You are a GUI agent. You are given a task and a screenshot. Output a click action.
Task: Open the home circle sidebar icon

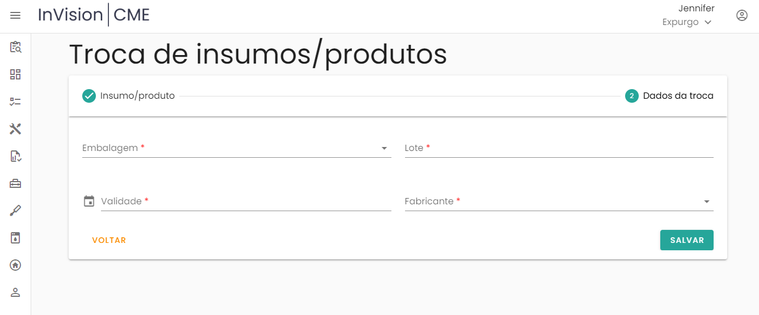pos(15,265)
